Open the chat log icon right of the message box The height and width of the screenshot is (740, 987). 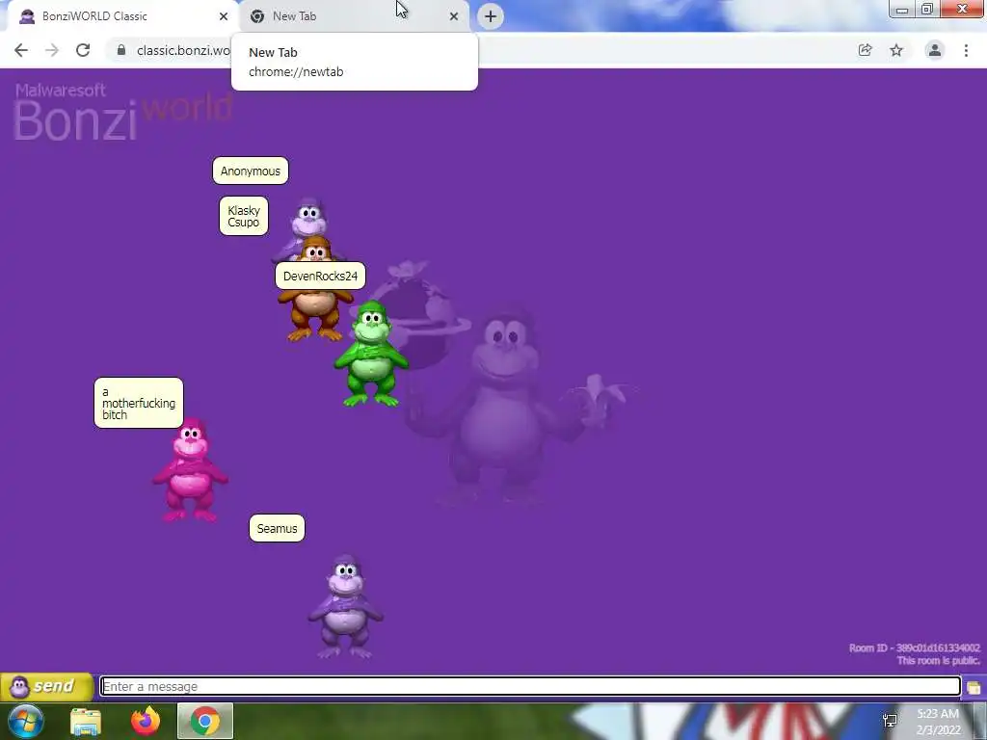pos(974,687)
